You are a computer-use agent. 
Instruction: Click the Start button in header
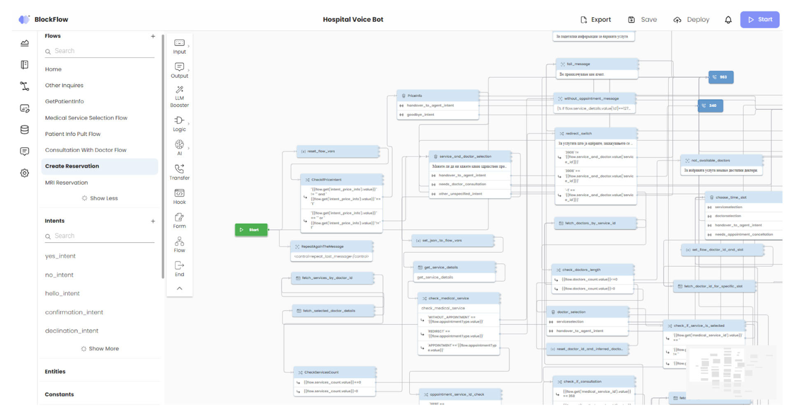(x=759, y=20)
